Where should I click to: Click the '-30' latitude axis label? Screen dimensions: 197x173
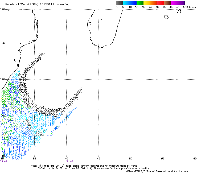(x=2, y=79)
